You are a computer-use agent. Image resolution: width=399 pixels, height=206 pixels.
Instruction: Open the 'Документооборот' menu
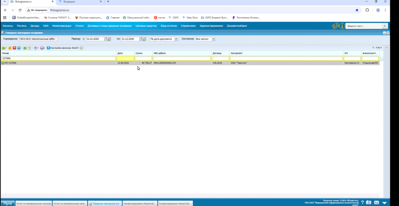237,26
